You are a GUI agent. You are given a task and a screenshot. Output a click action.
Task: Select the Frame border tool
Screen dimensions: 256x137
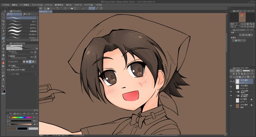click(3, 73)
